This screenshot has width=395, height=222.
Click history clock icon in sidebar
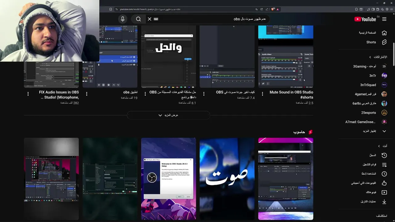coord(384,155)
